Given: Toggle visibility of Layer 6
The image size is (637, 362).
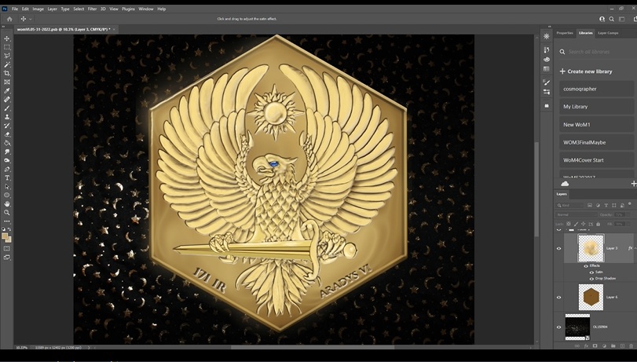Looking at the screenshot, I should click(x=559, y=298).
